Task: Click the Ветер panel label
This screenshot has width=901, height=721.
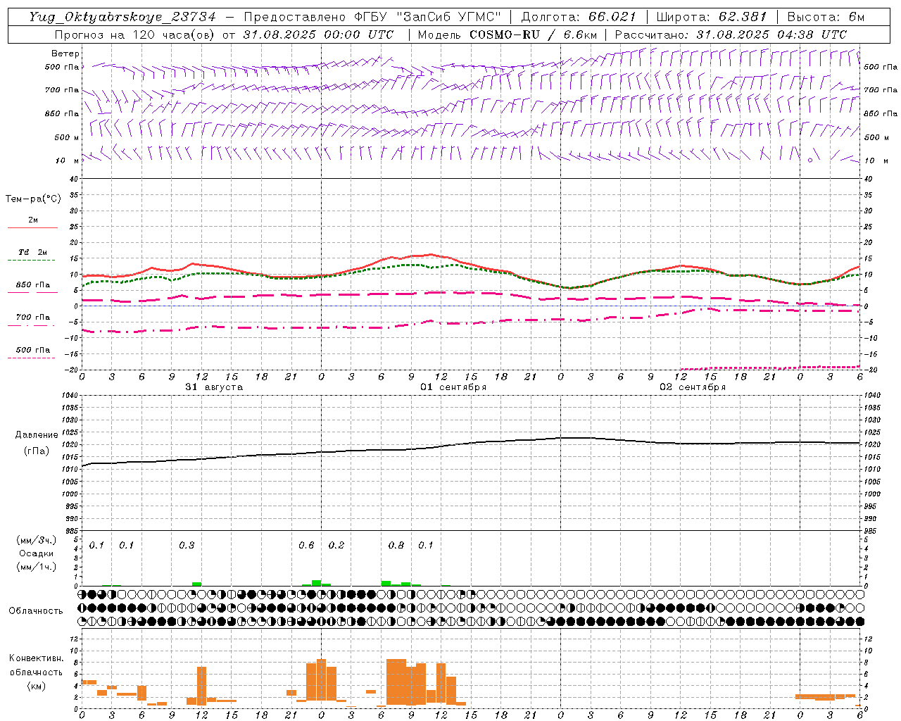Action: coord(65,54)
